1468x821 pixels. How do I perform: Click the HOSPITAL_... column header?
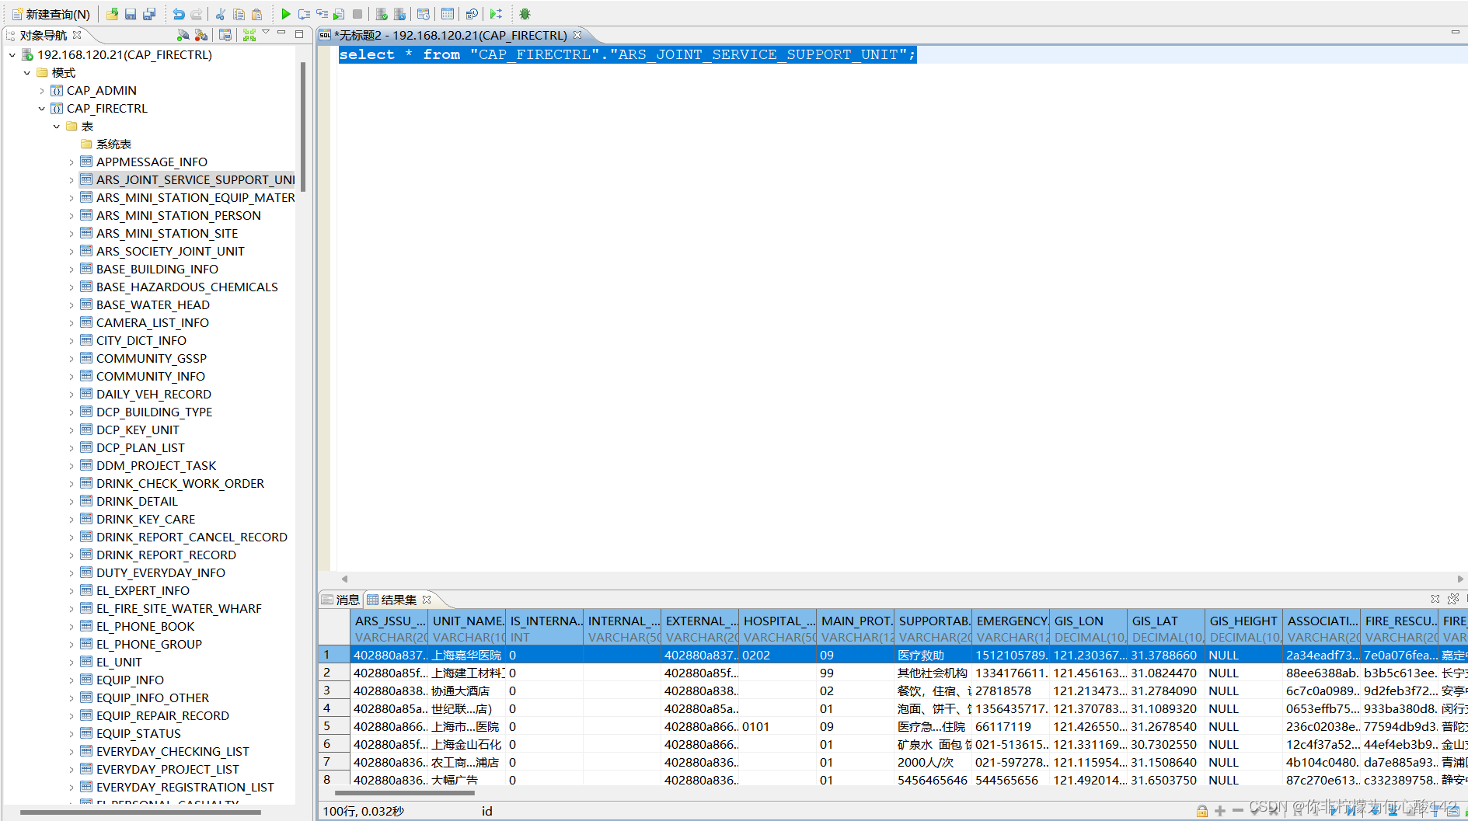point(778,628)
